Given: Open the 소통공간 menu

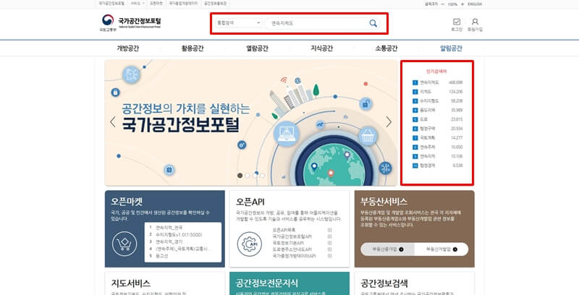Looking at the screenshot, I should tap(386, 48).
